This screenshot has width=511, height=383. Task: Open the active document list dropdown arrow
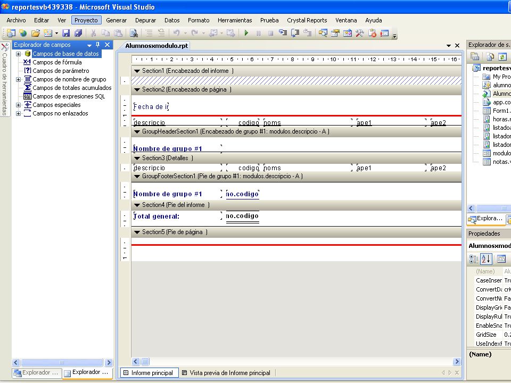click(448, 46)
